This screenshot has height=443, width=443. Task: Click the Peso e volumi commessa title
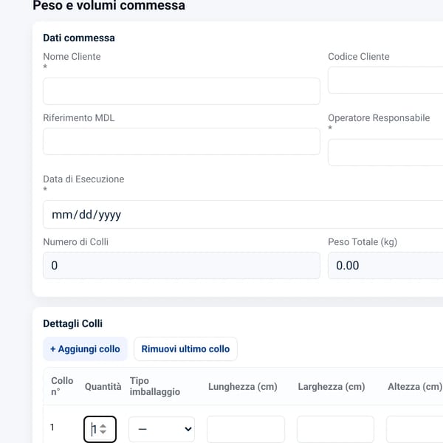tap(109, 5)
